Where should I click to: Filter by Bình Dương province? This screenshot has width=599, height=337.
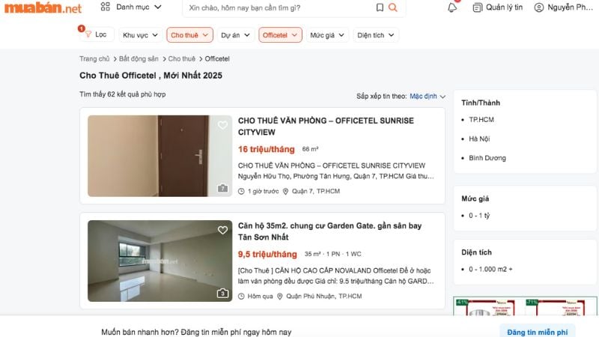point(487,158)
